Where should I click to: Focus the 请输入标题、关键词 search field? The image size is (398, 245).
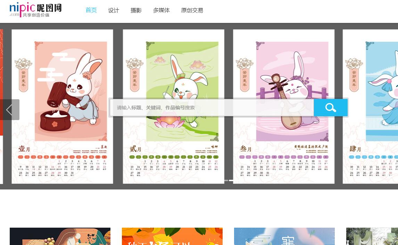pyautogui.click(x=212, y=108)
